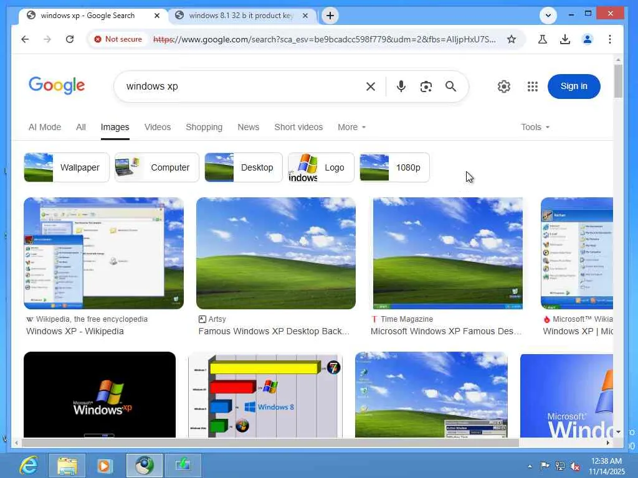
Task: Open the browser profile avatar
Action: (587, 39)
